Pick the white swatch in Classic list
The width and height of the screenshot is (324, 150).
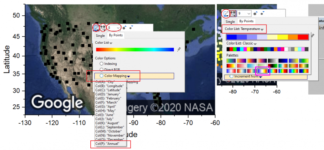(x=286, y=49)
